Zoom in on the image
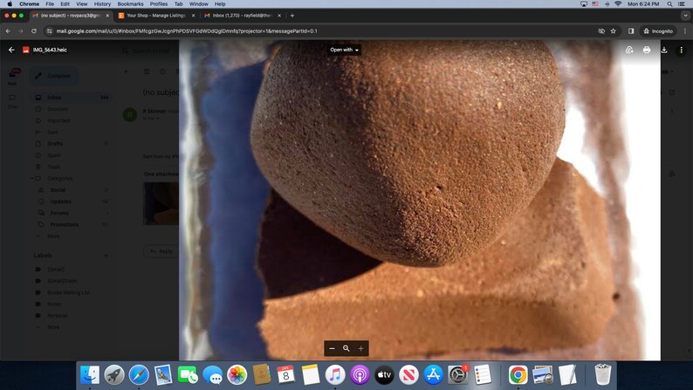The image size is (693, 390). pyautogui.click(x=360, y=348)
